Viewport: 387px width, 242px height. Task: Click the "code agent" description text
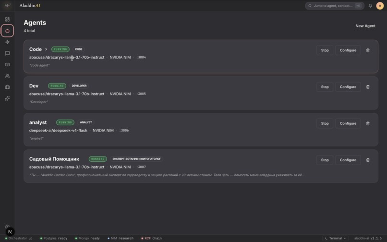[39, 65]
